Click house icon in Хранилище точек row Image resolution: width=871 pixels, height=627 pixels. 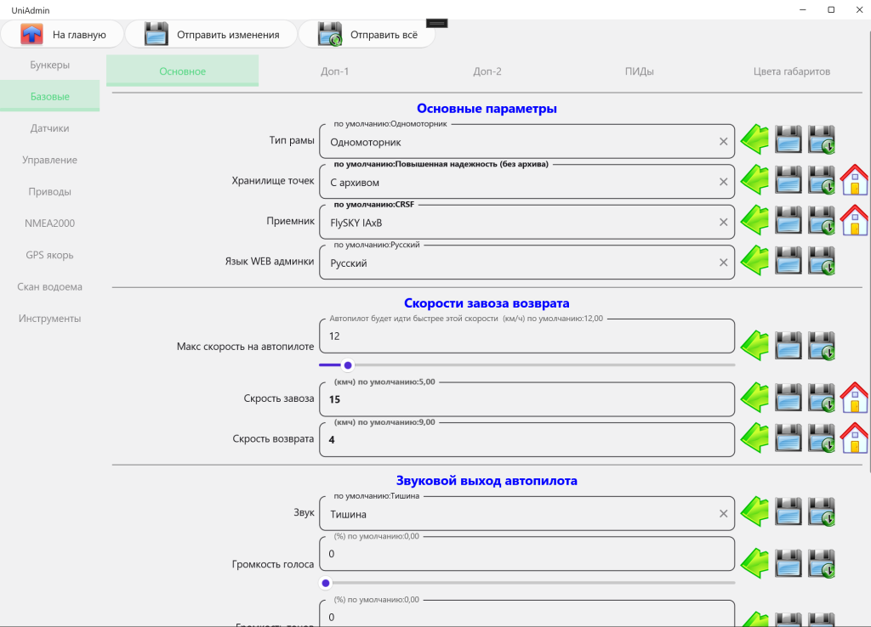click(854, 180)
